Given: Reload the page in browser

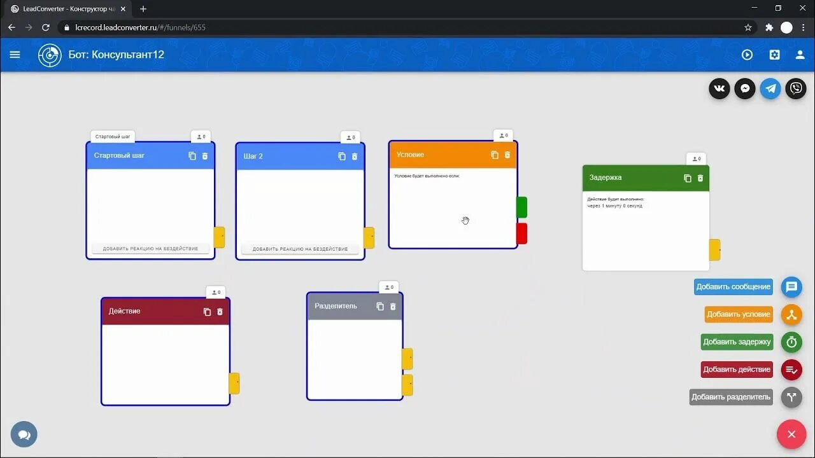Looking at the screenshot, I should tap(46, 27).
